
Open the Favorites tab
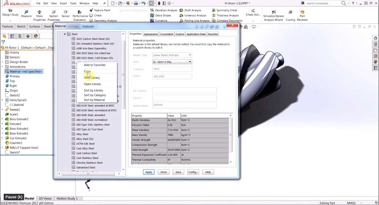[x=213, y=34]
